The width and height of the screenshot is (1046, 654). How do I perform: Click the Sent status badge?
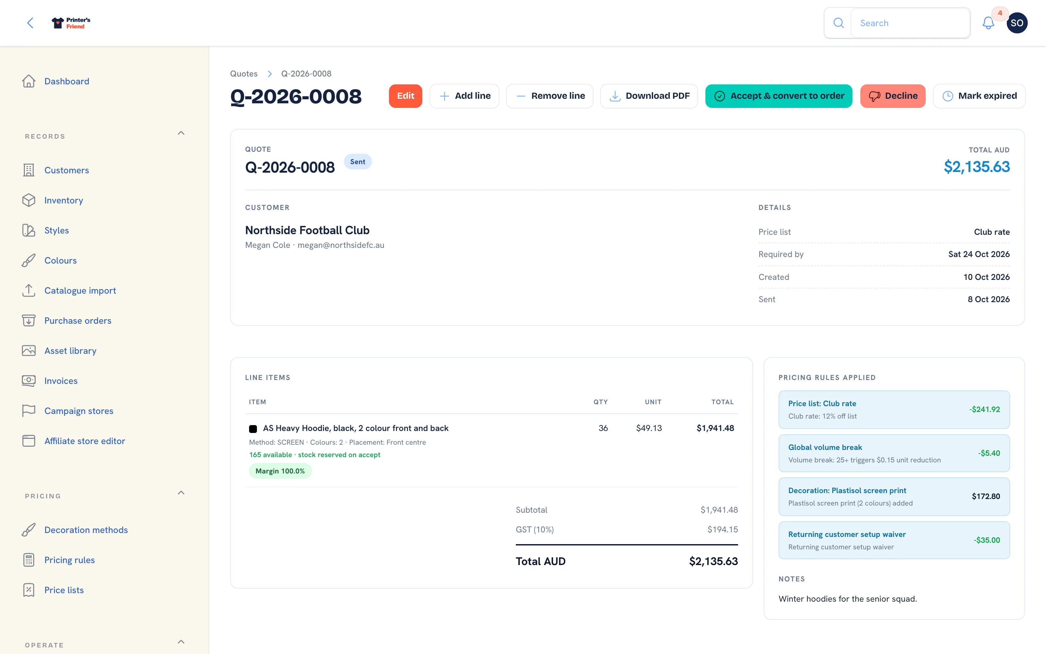tap(358, 162)
